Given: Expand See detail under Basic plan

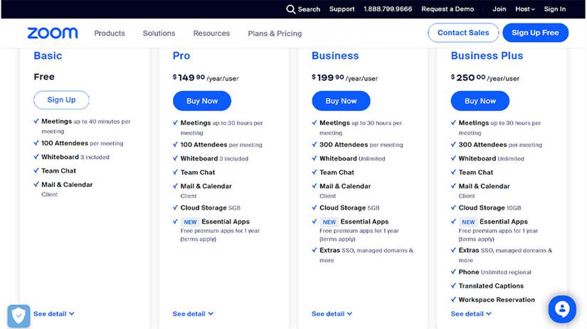Looking at the screenshot, I should click(54, 313).
